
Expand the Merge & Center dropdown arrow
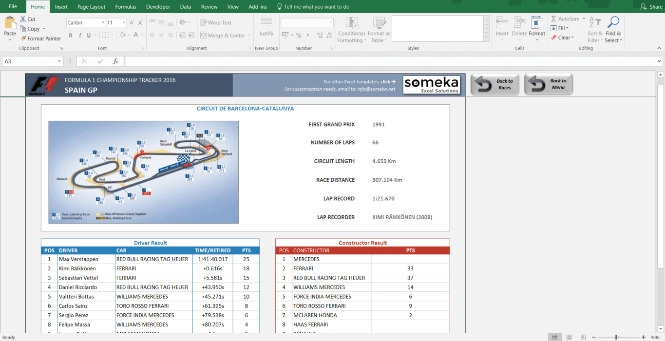click(249, 35)
